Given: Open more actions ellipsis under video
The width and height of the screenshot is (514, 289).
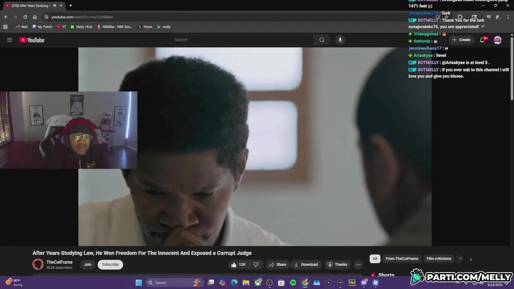Looking at the screenshot, I should tap(358, 265).
